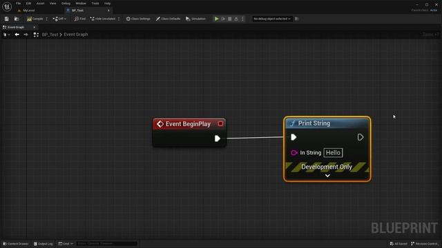Open the File menu
442x248 pixels.
pyautogui.click(x=19, y=3)
